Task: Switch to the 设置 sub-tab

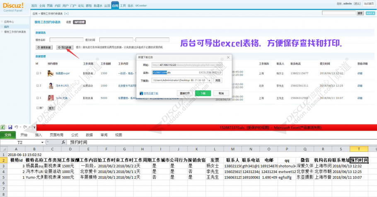Action: click(68, 22)
